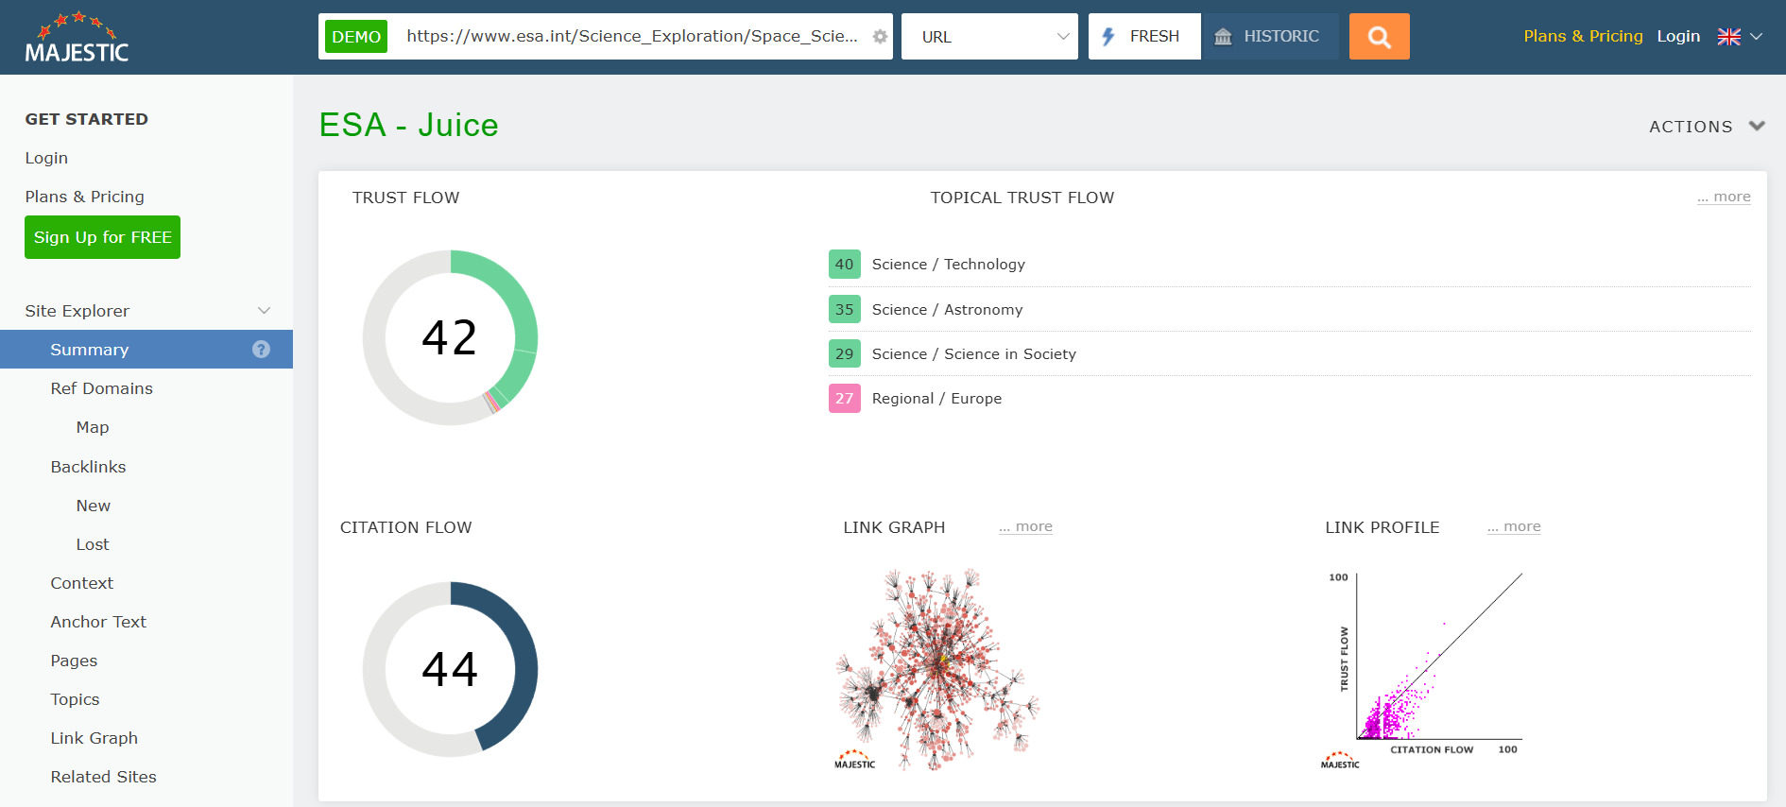
Task: Click the Citation Flow 44 donut chart
Action: click(450, 669)
